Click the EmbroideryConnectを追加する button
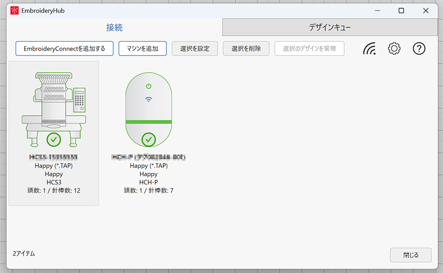The image size is (443, 273). coord(64,48)
